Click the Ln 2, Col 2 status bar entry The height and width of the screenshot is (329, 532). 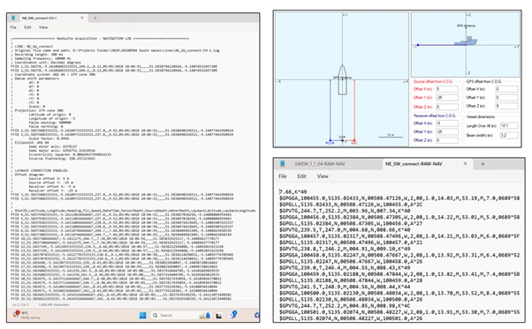click(20, 304)
